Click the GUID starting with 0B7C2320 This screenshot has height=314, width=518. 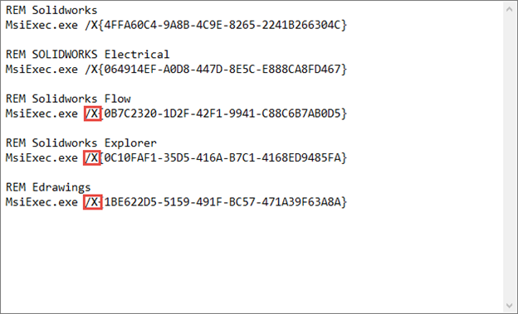click(224, 114)
